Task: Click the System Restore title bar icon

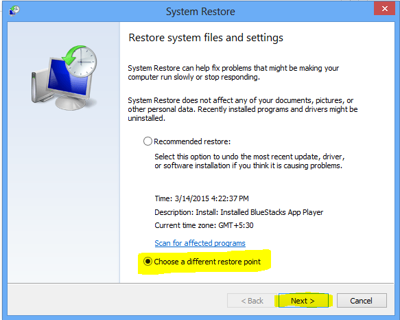Action: pos(14,11)
